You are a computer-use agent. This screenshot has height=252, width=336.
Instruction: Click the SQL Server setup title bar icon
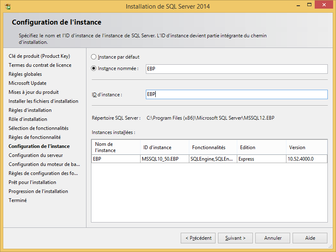[x=8, y=7]
